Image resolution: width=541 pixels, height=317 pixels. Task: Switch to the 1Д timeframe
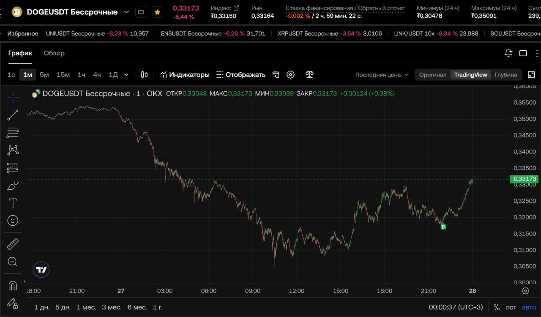pyautogui.click(x=113, y=75)
